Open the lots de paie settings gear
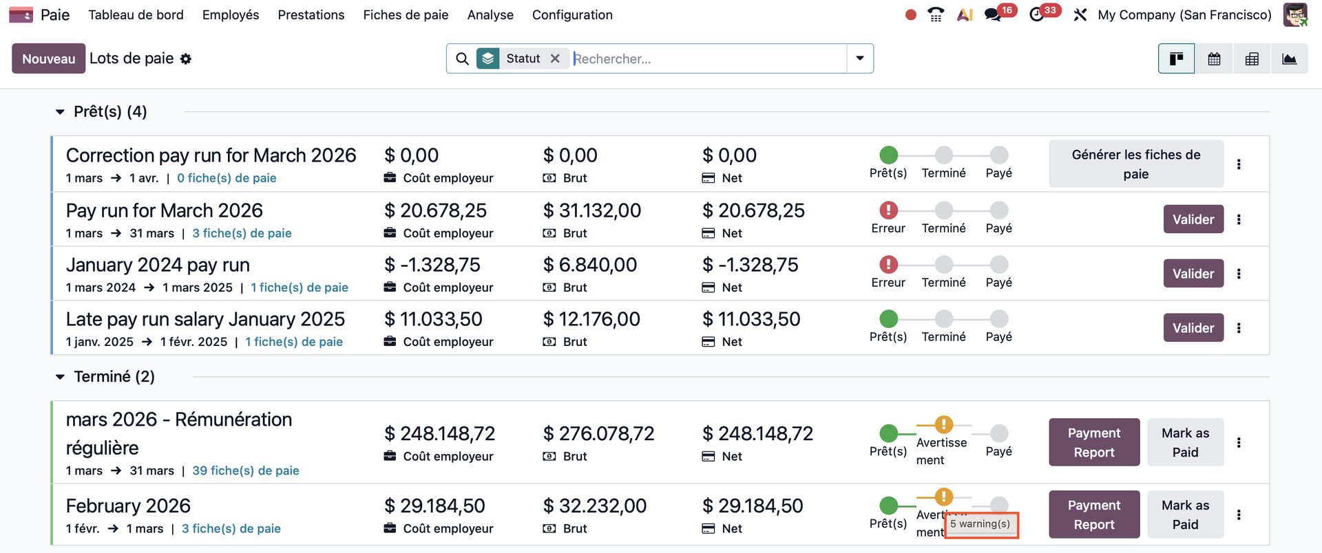1322x553 pixels. [186, 59]
